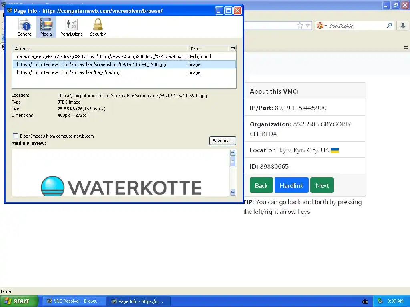Click the media preview scrollbar up arrow
Image resolution: width=410 pixels, height=307 pixels.
[x=233, y=152]
